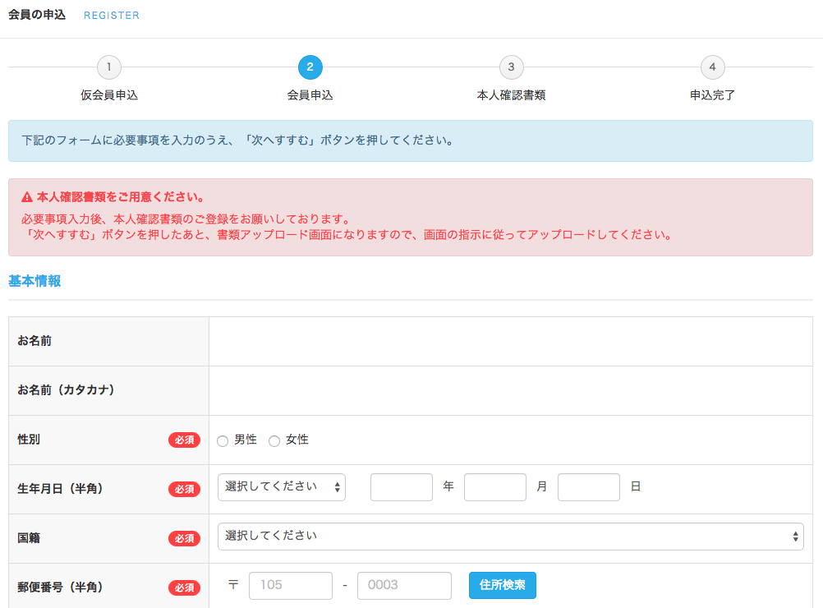This screenshot has width=823, height=608.
Task: Click the birth year input field
Action: 402,487
